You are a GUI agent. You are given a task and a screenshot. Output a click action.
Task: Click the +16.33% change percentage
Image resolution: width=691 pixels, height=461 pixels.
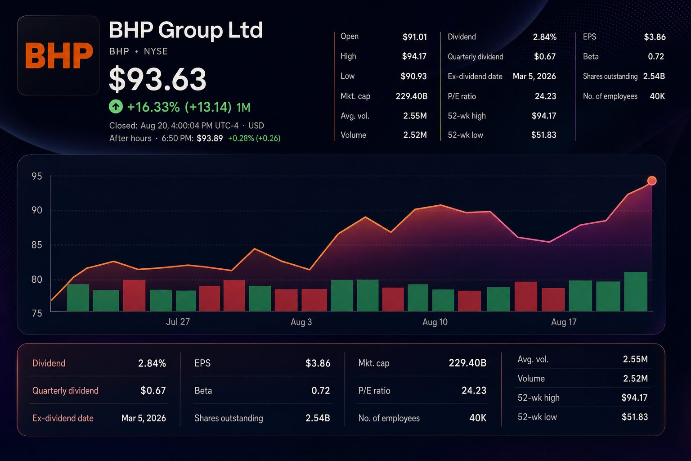tap(153, 107)
